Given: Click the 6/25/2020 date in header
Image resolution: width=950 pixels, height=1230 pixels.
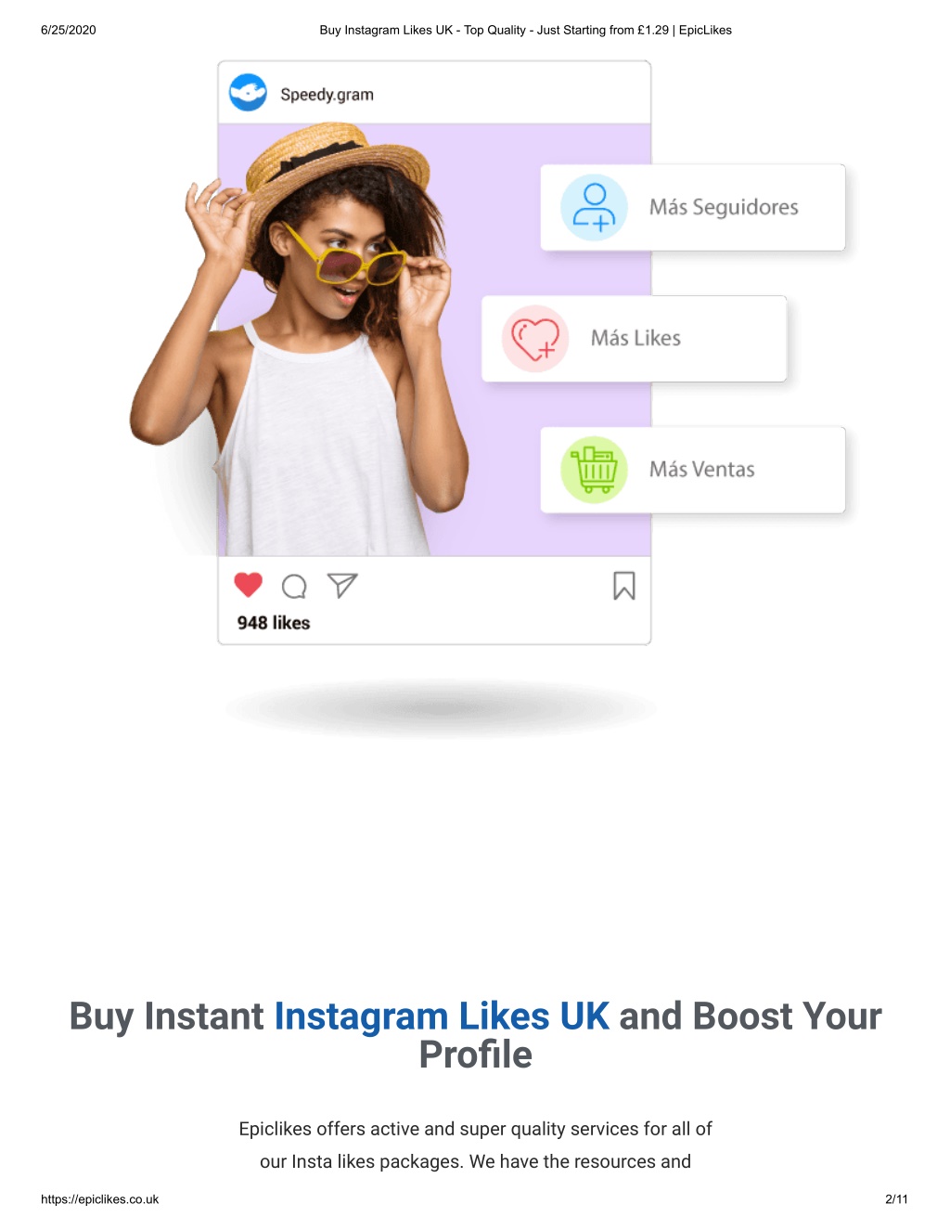Looking at the screenshot, I should 69,30.
